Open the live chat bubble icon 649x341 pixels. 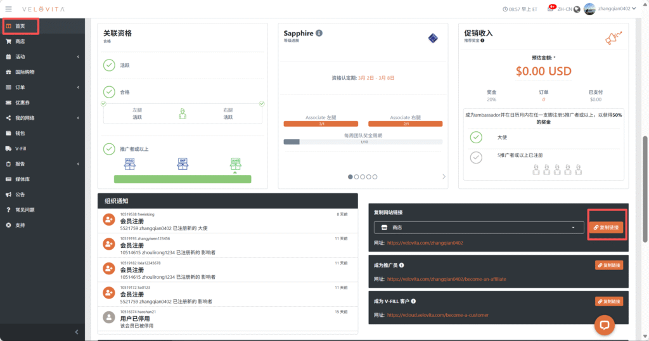(604, 325)
